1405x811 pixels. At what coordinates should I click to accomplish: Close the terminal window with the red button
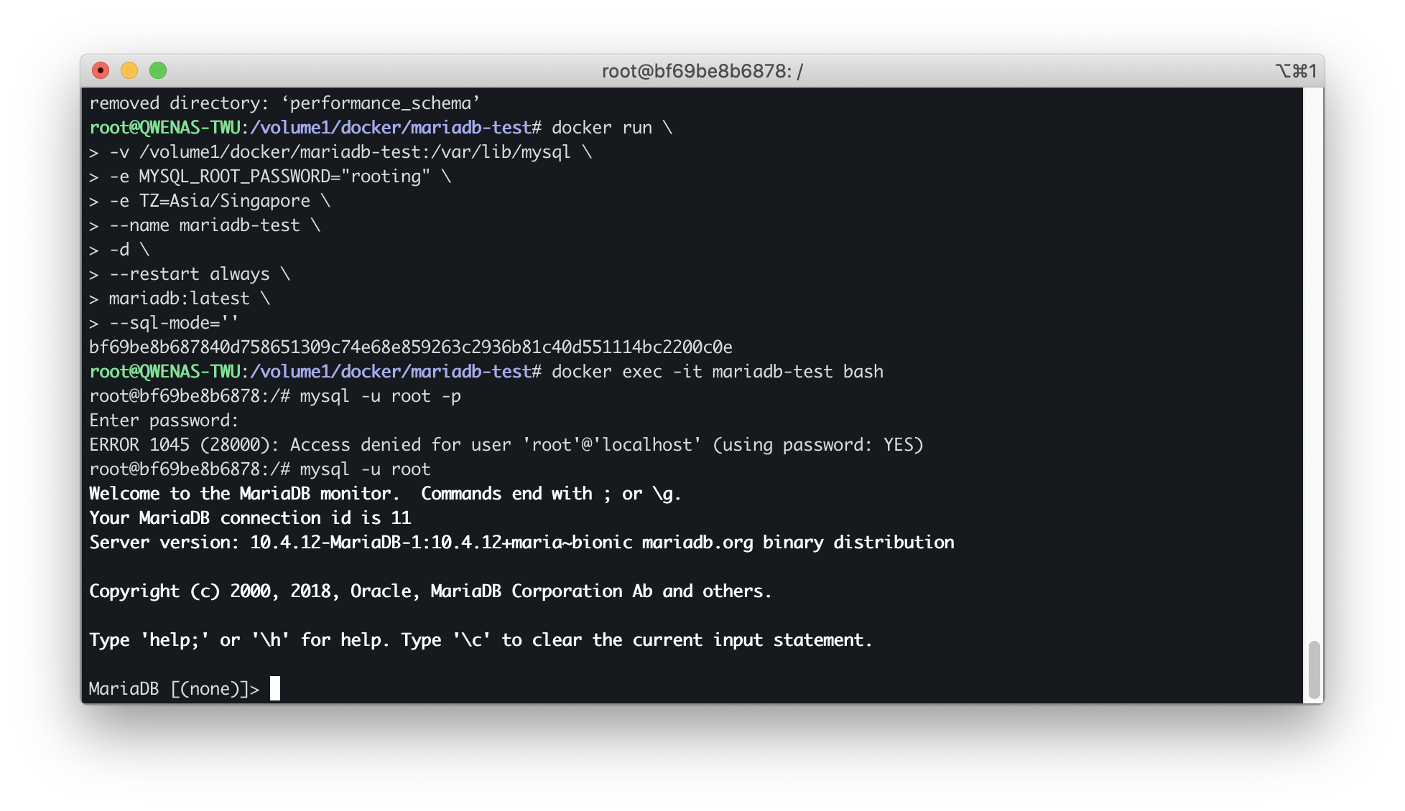(x=101, y=70)
